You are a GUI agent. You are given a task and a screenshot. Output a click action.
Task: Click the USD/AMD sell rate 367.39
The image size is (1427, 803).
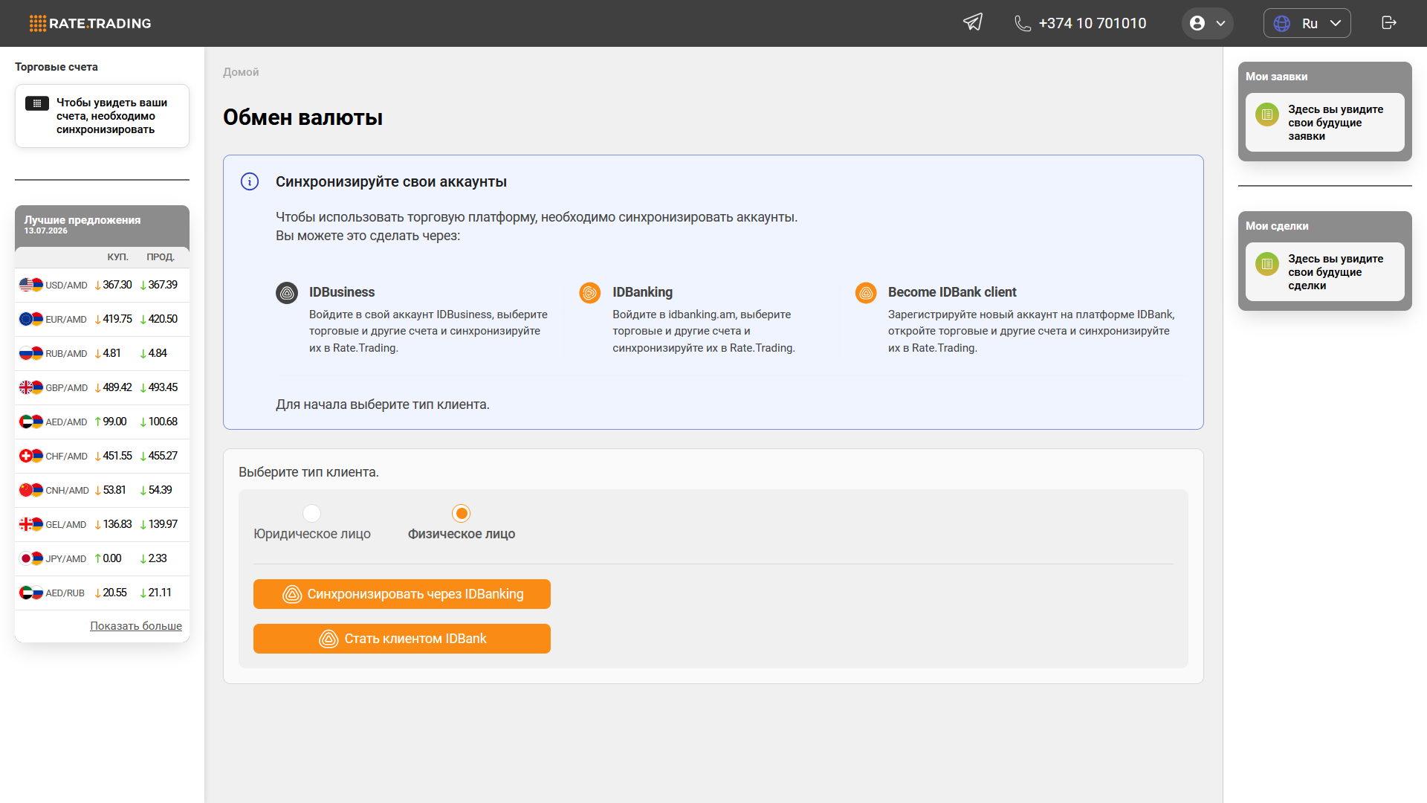point(163,285)
